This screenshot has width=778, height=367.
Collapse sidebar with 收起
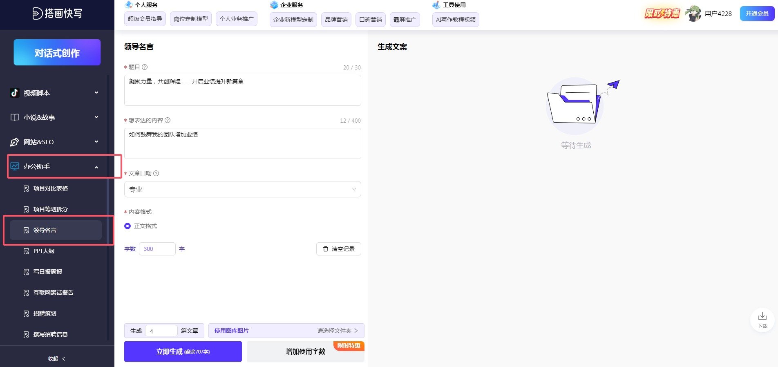click(57, 358)
